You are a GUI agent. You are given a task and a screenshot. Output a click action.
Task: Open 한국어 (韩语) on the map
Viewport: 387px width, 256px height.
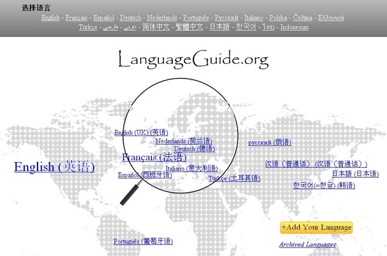pos(324,185)
